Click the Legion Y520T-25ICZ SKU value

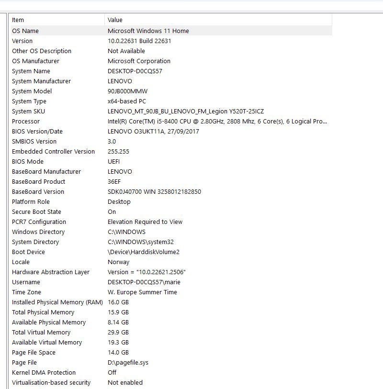pyautogui.click(x=186, y=111)
